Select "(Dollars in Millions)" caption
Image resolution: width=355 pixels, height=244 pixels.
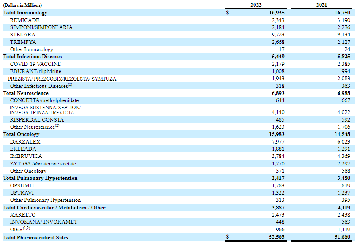22,5
